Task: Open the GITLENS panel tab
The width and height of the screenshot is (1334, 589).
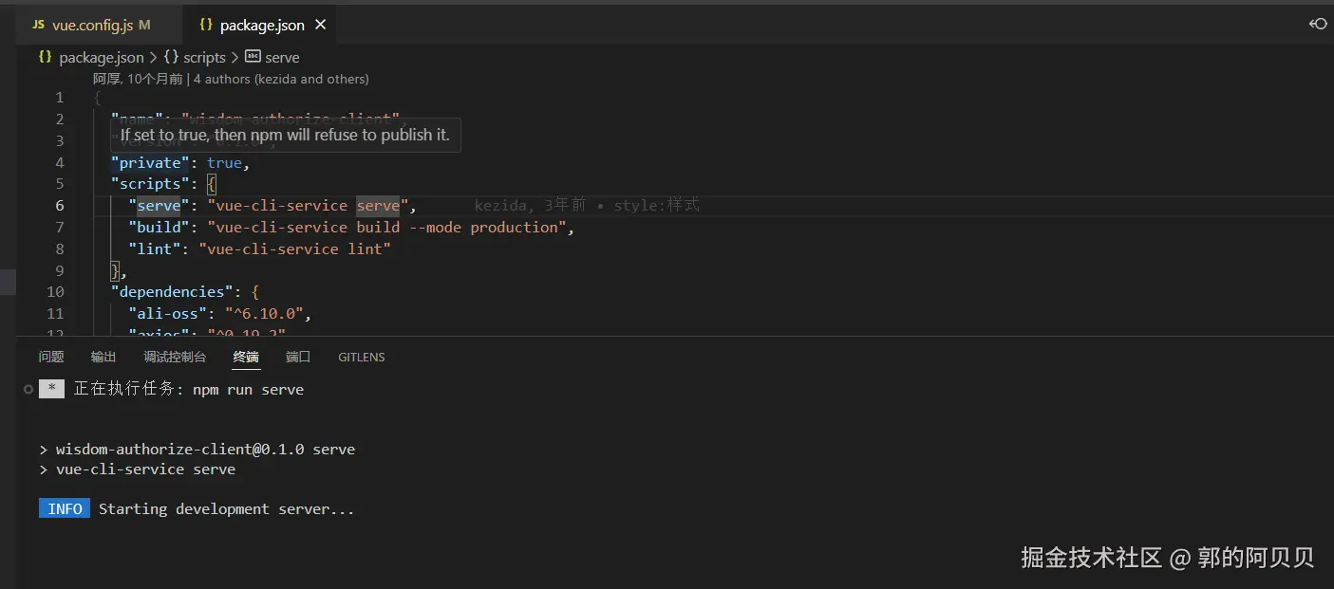Action: (x=361, y=357)
